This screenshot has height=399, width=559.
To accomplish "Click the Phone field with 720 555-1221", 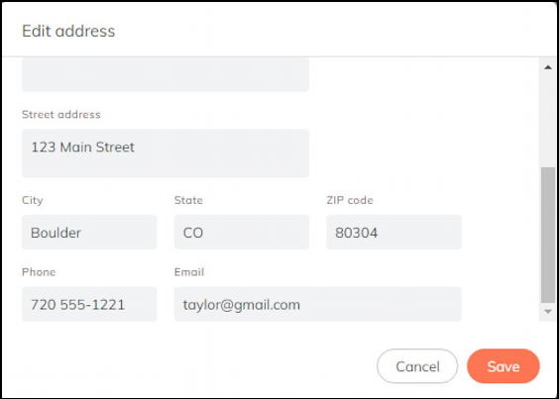I will (89, 304).
